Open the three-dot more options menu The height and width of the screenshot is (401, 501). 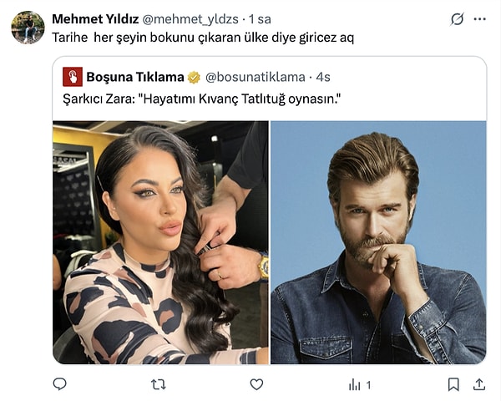[480, 18]
